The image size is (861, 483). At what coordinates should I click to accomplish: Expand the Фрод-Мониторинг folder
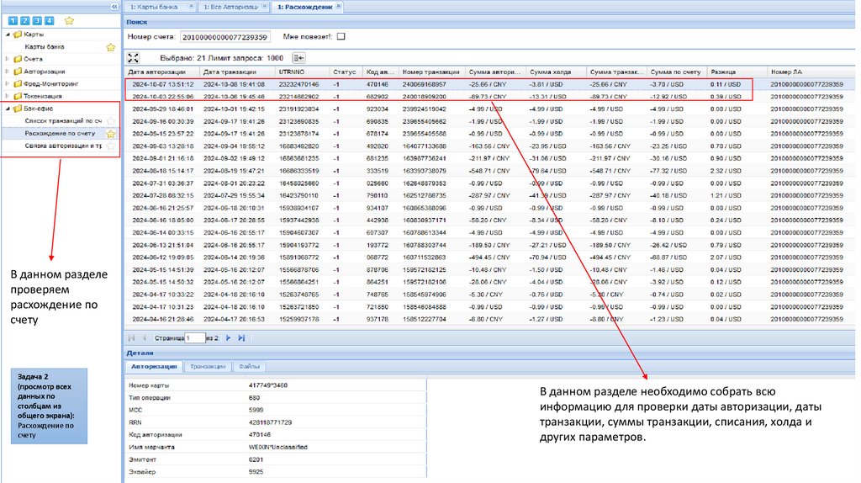[7, 84]
